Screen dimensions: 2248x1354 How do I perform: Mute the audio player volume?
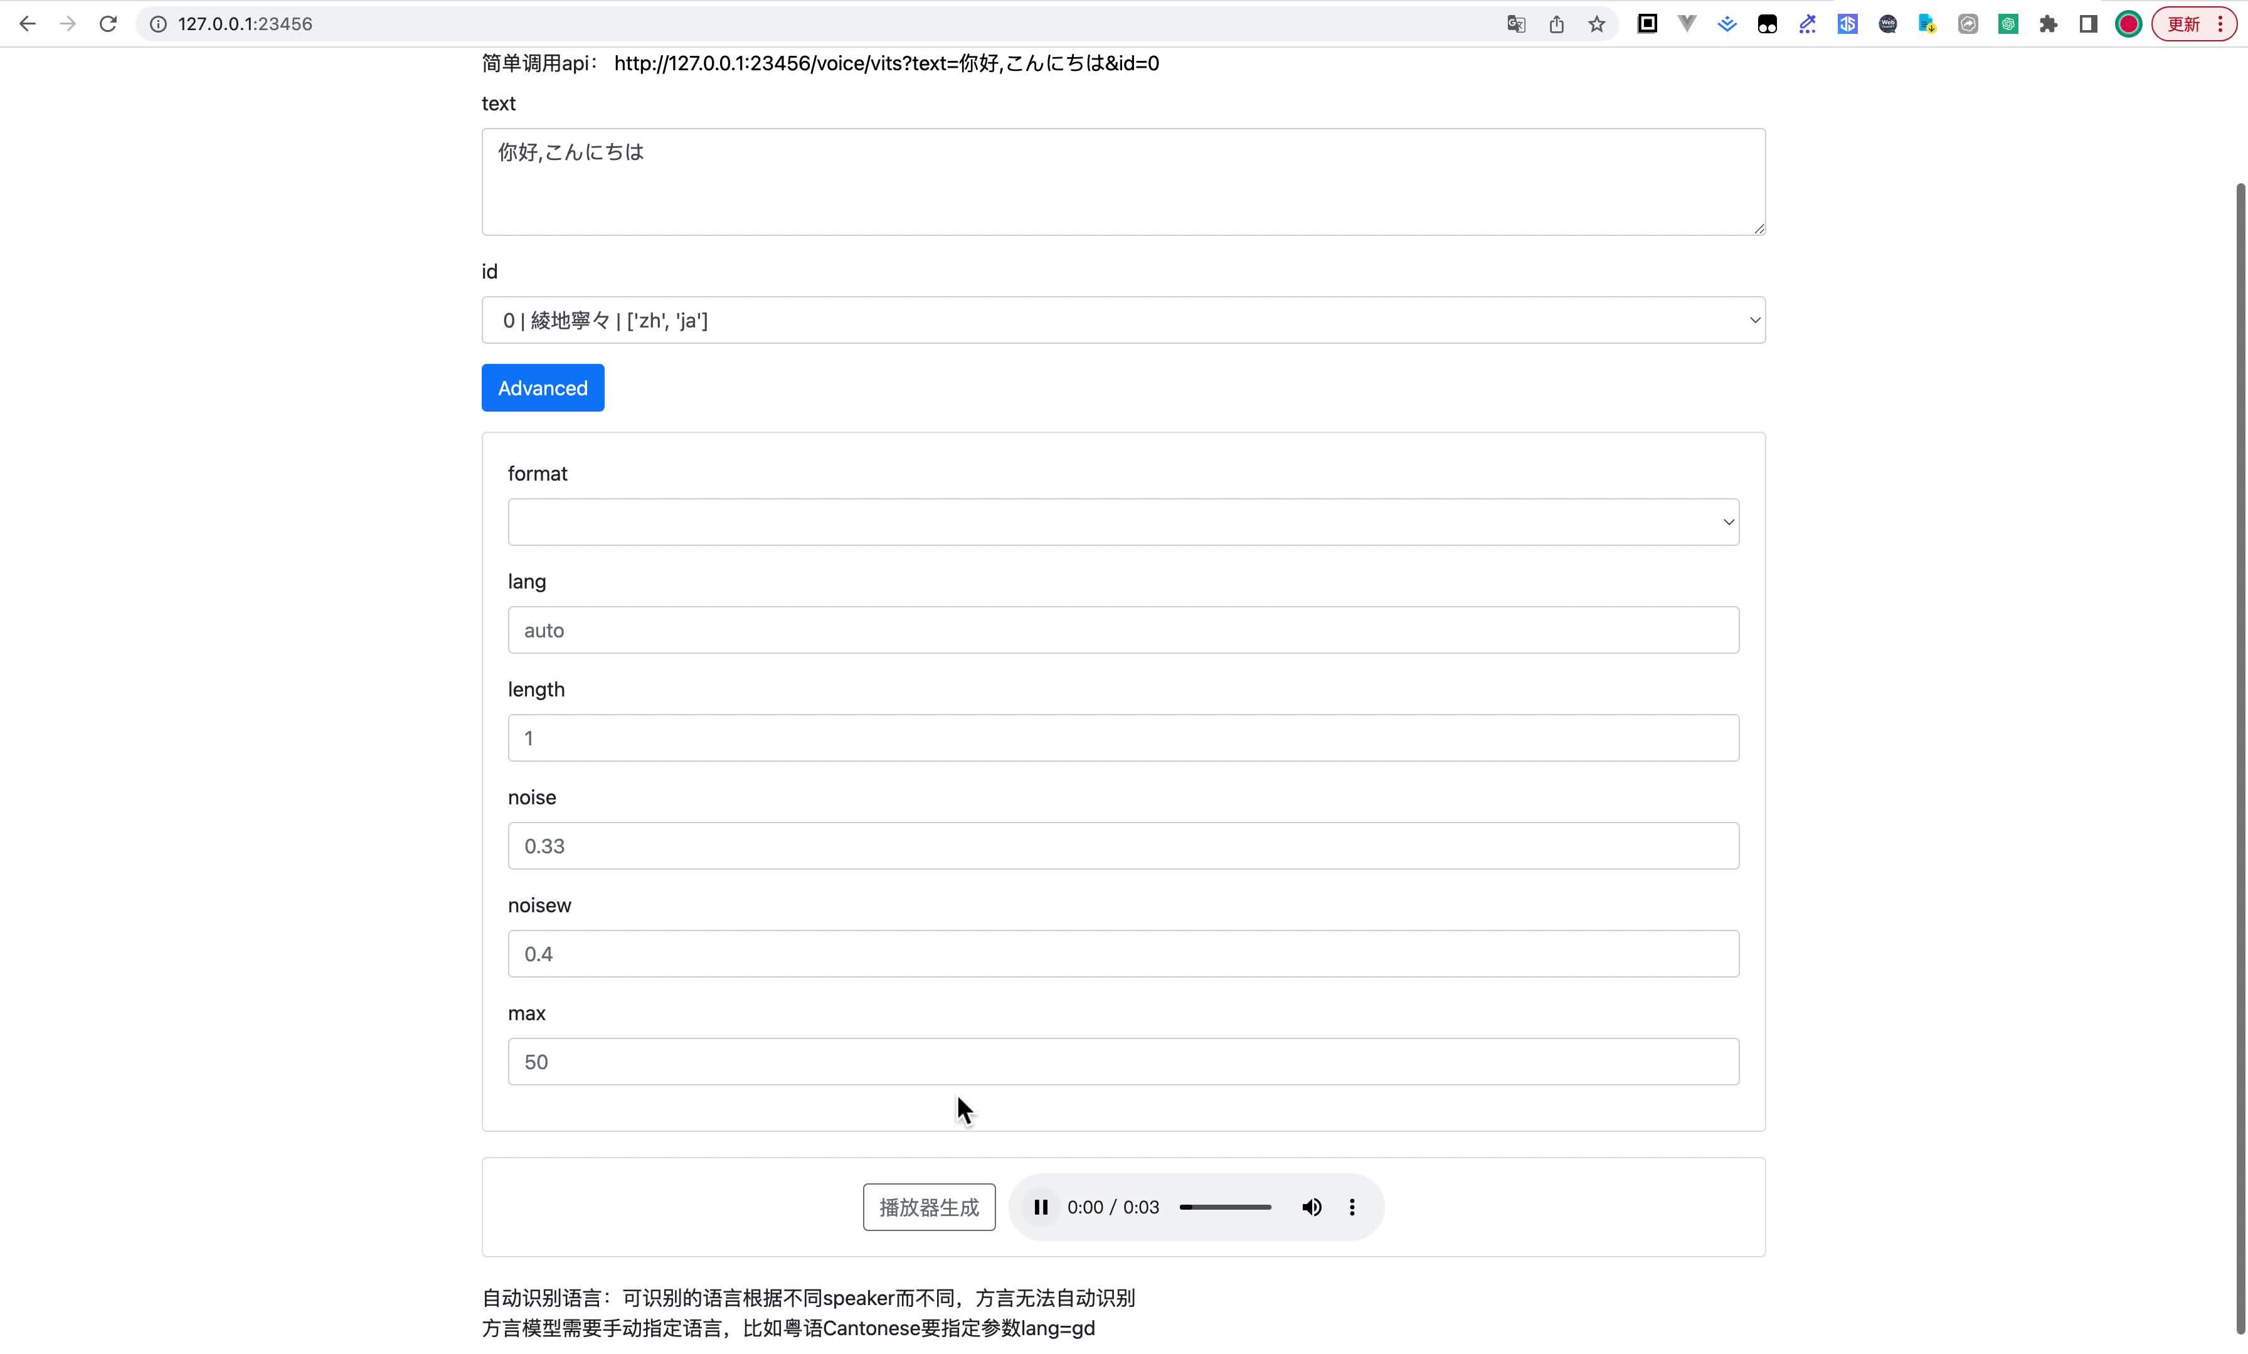point(1312,1206)
